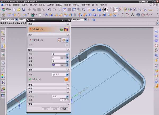
Task: Open the 开始 button in the toolbar
Action: pos(7,10)
